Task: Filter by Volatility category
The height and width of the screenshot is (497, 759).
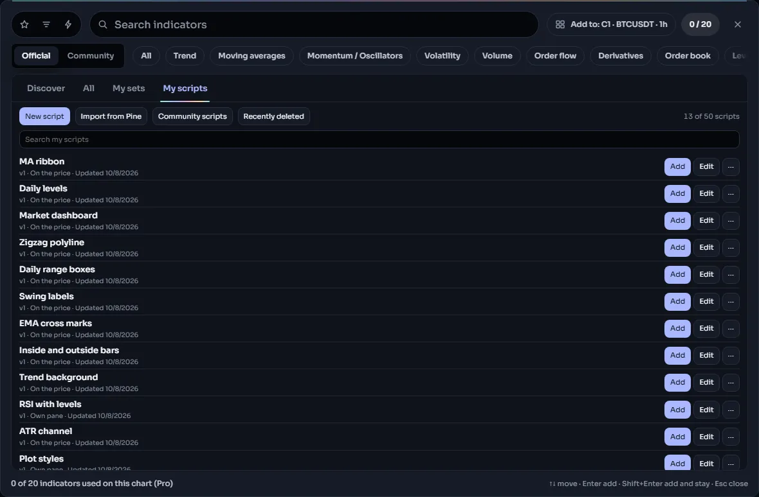Action: pyautogui.click(x=443, y=56)
